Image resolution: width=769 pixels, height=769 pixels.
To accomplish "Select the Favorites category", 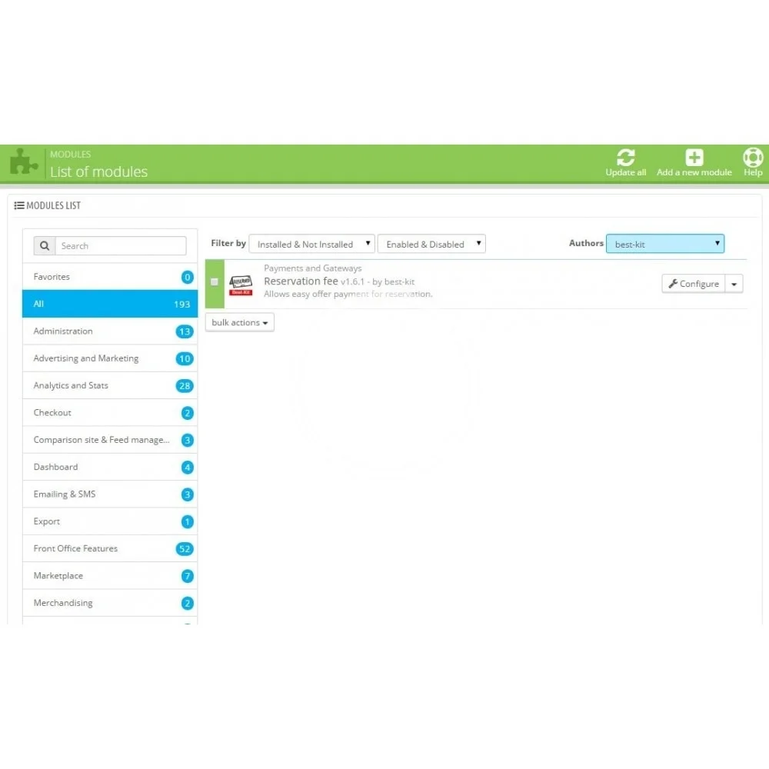I will (109, 277).
